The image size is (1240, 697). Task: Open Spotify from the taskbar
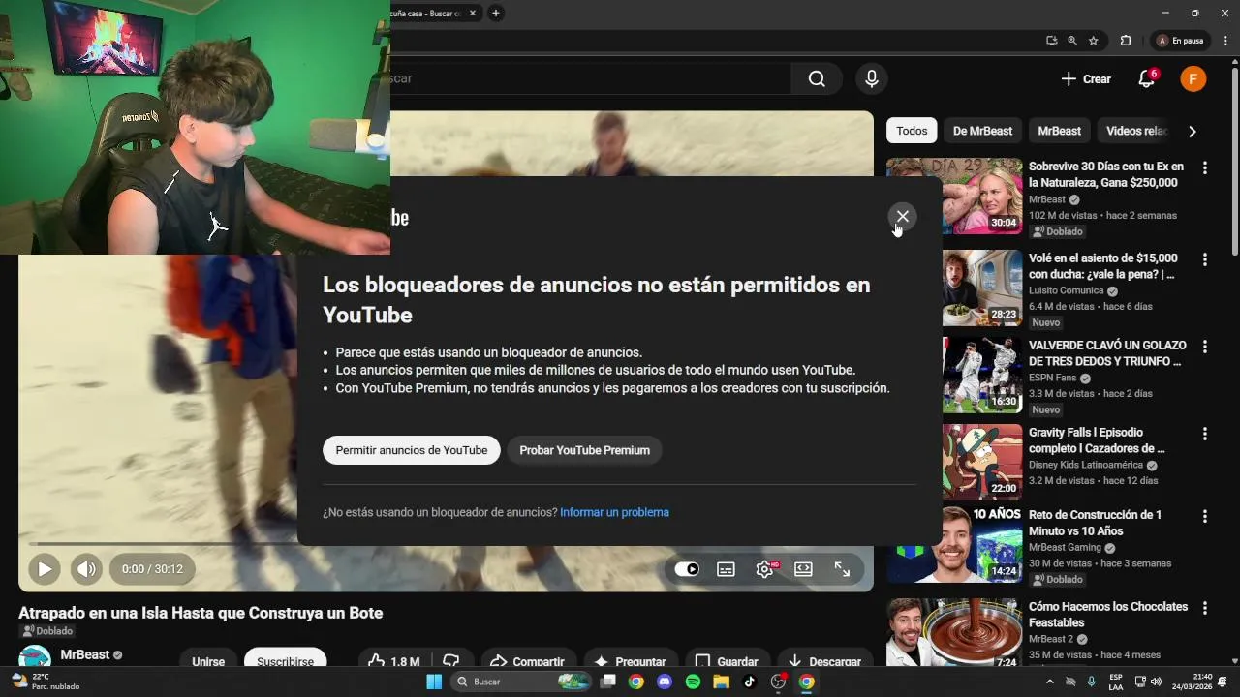tap(693, 682)
